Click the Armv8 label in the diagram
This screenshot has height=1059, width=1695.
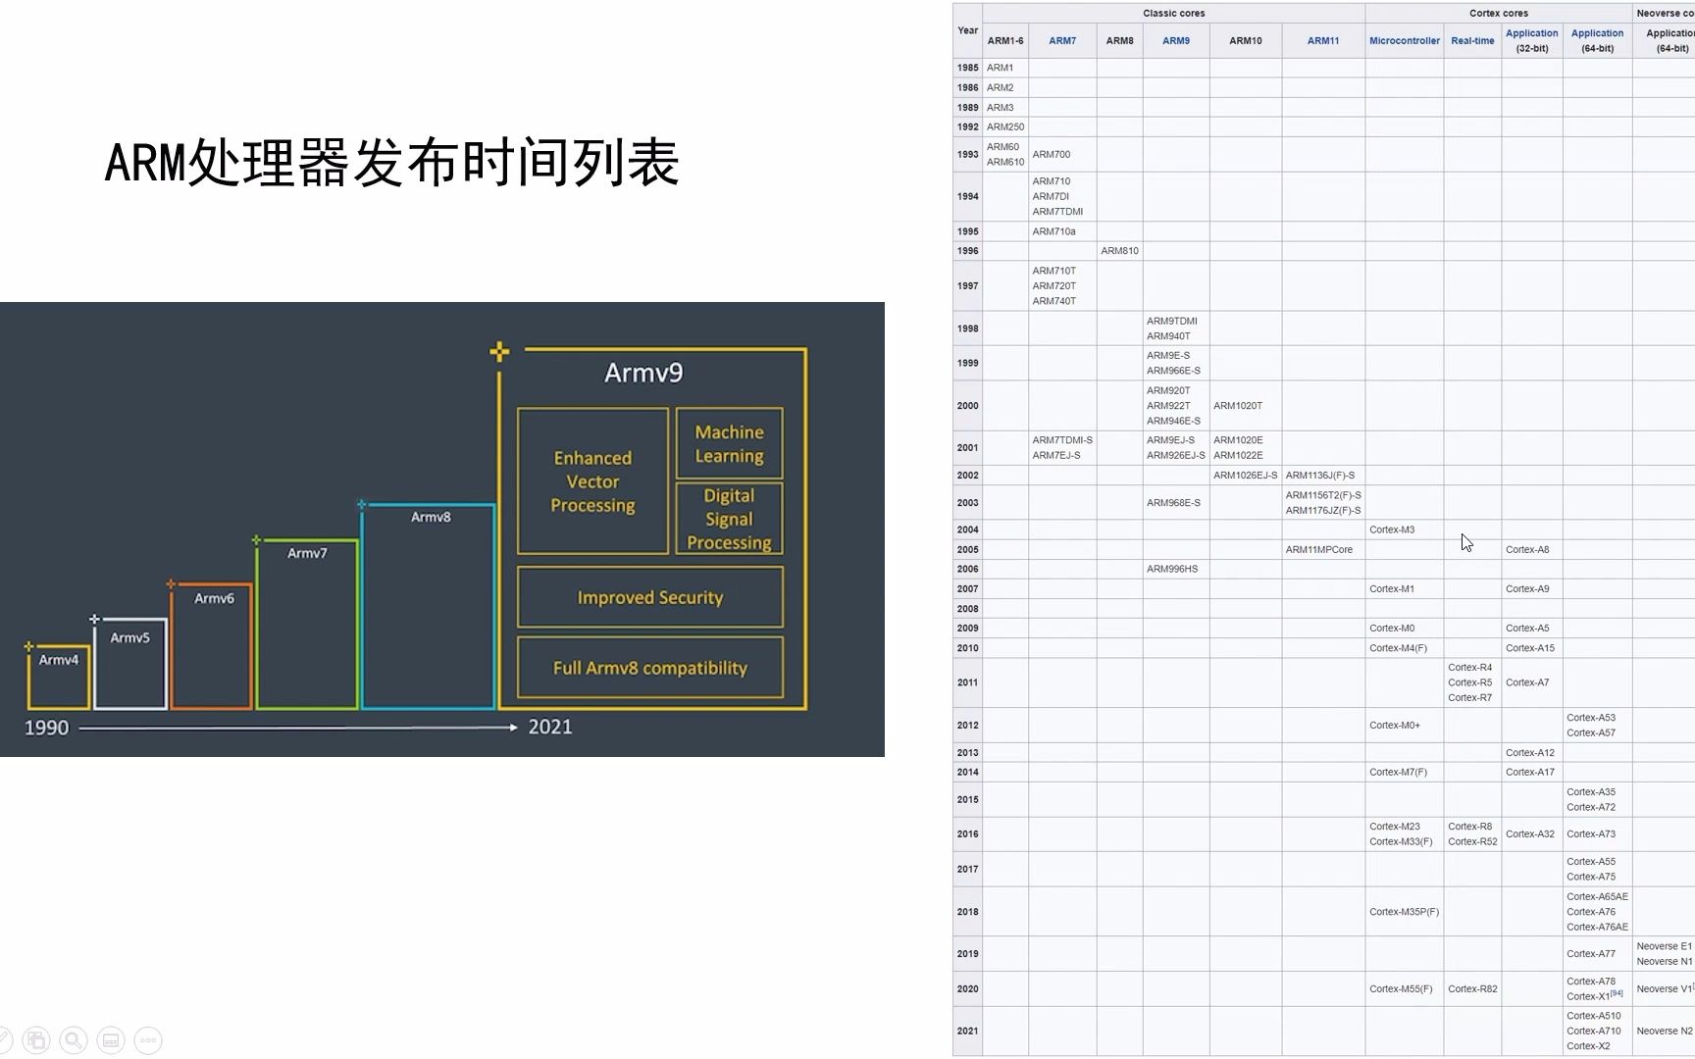click(431, 517)
